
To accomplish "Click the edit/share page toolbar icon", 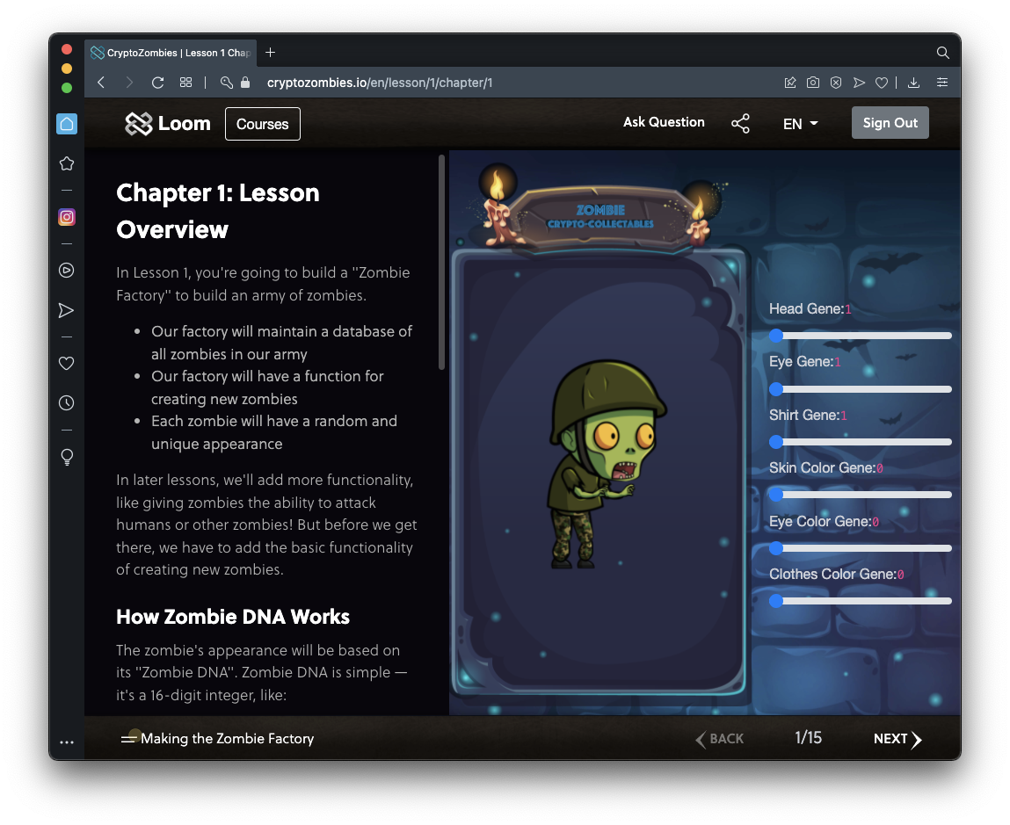I will (x=789, y=83).
